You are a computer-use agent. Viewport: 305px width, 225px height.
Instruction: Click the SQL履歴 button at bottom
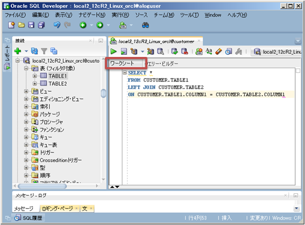(x=29, y=218)
